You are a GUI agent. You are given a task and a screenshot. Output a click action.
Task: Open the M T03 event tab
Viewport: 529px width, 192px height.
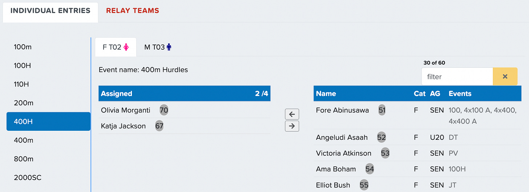coord(158,47)
